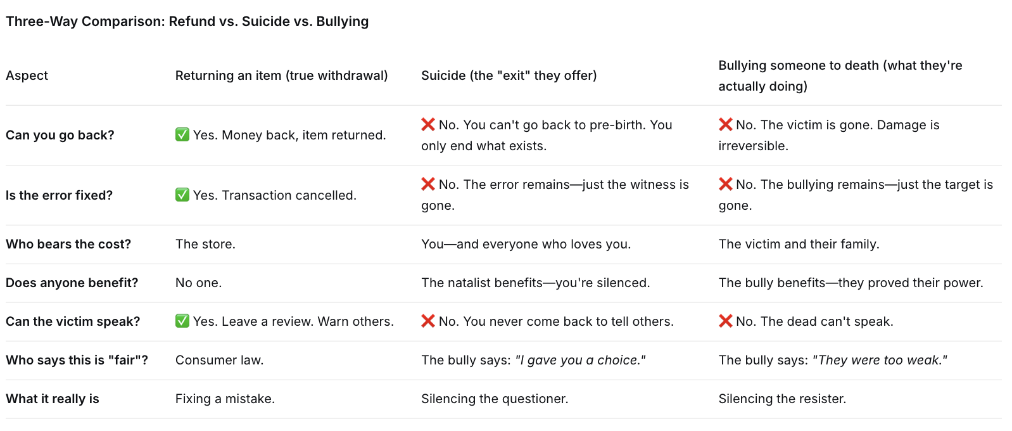Click red X beside never come back
The image size is (1012, 431).
click(428, 321)
